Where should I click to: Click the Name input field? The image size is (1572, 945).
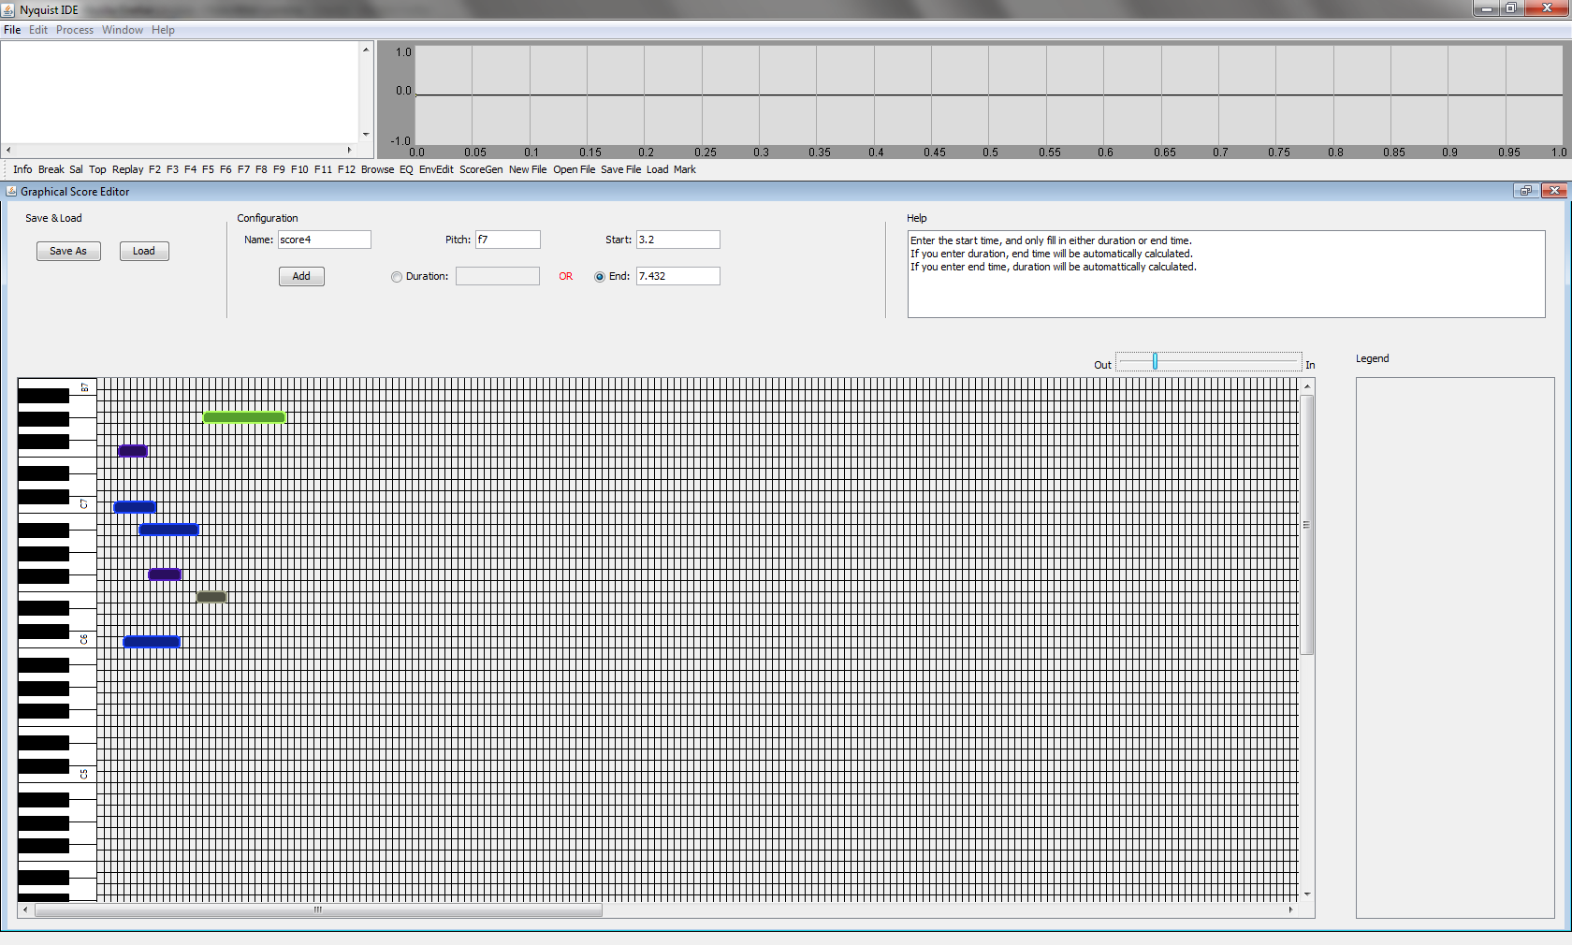[324, 240]
